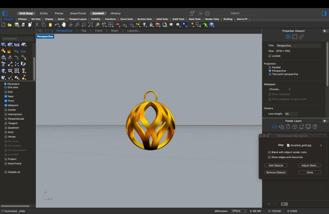The image size is (329, 214).
Task: Click the Help panel icon in Panels
Action: (x=315, y=127)
